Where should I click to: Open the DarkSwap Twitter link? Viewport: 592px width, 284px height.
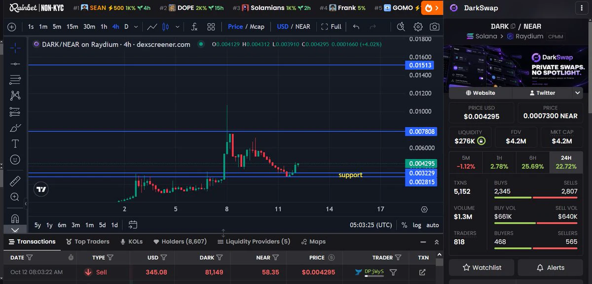[x=542, y=93]
